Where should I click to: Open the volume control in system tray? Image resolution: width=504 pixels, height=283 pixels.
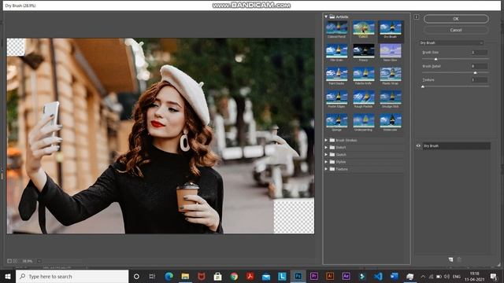click(x=447, y=276)
